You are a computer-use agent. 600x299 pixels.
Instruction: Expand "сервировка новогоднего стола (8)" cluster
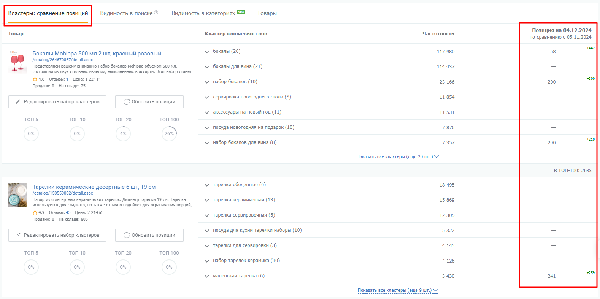tap(207, 97)
